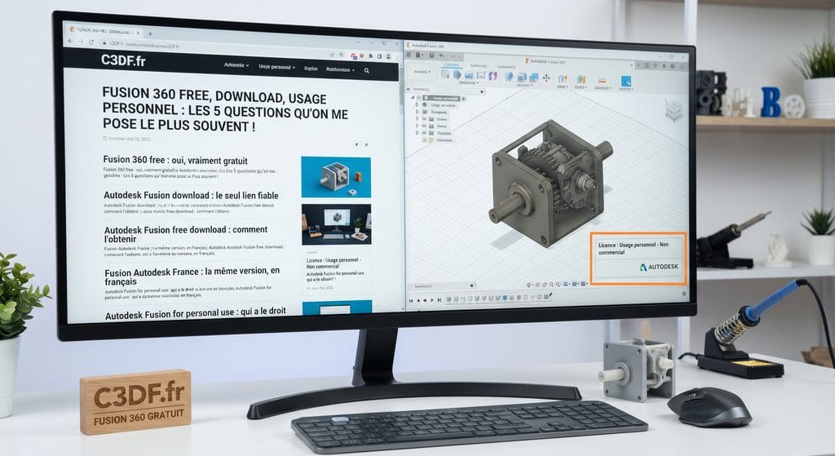Open a new design tab in Fusion
835x456 pixels.
click(x=638, y=65)
